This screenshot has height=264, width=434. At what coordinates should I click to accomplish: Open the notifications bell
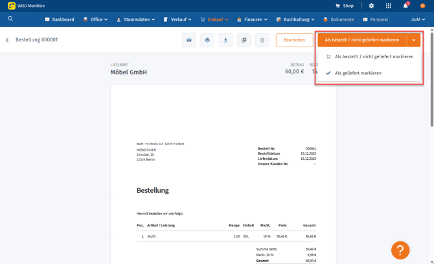click(405, 6)
